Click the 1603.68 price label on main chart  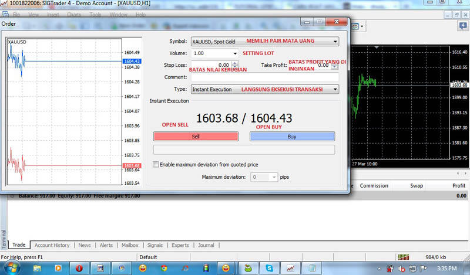[459, 85]
